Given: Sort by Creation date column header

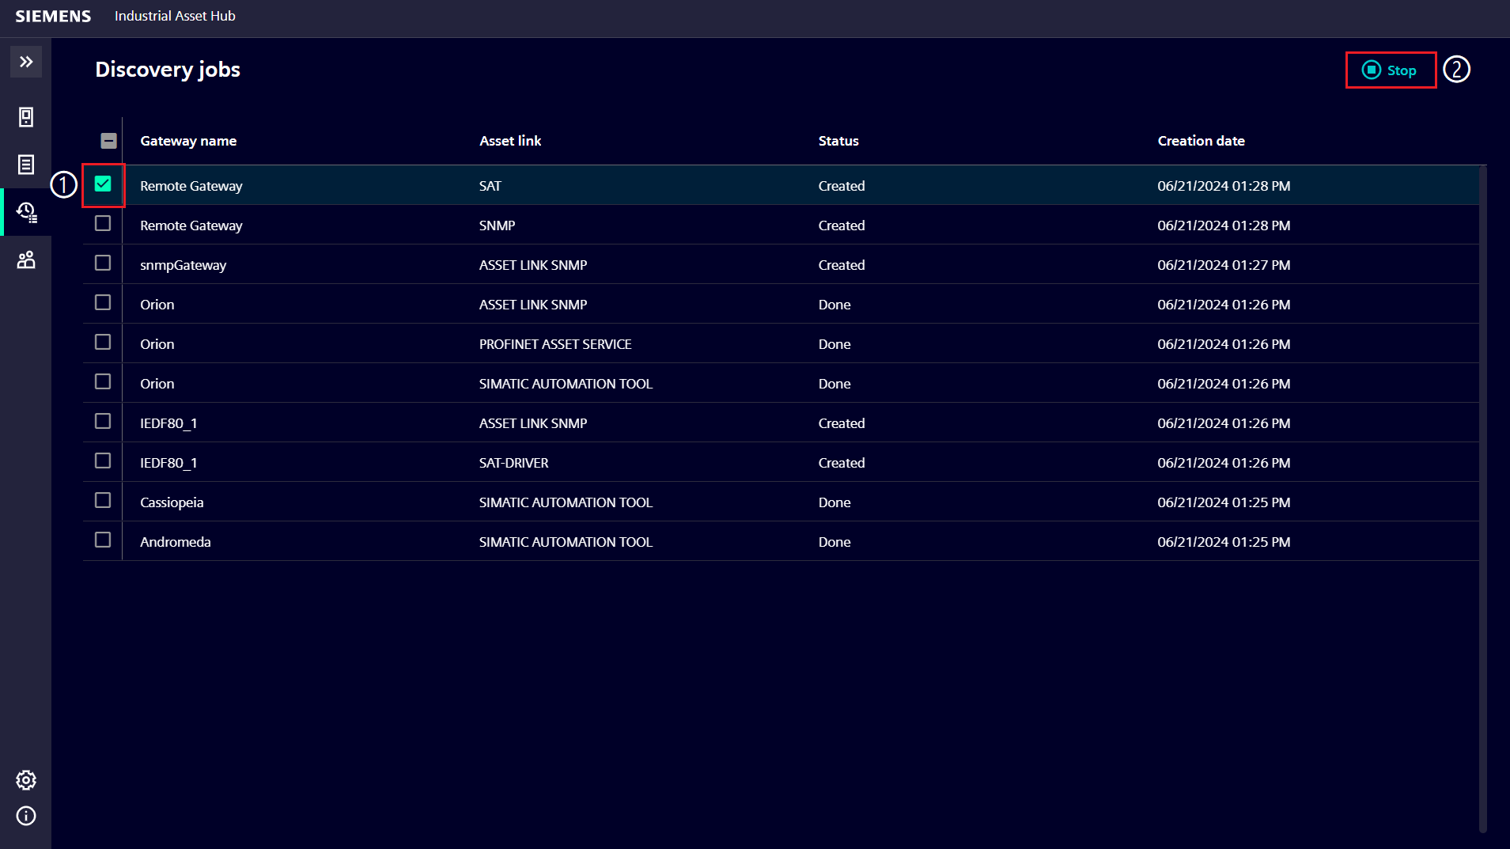Looking at the screenshot, I should (1201, 141).
